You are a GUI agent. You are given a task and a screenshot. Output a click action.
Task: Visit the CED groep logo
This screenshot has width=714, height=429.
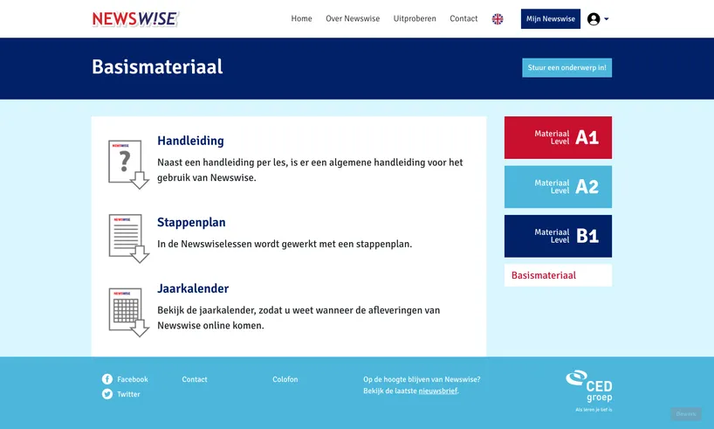(589, 391)
